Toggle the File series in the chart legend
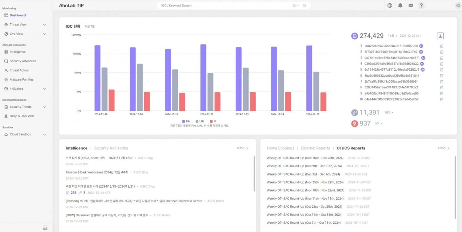Image resolution: width=462 pixels, height=232 pixels. (186, 121)
